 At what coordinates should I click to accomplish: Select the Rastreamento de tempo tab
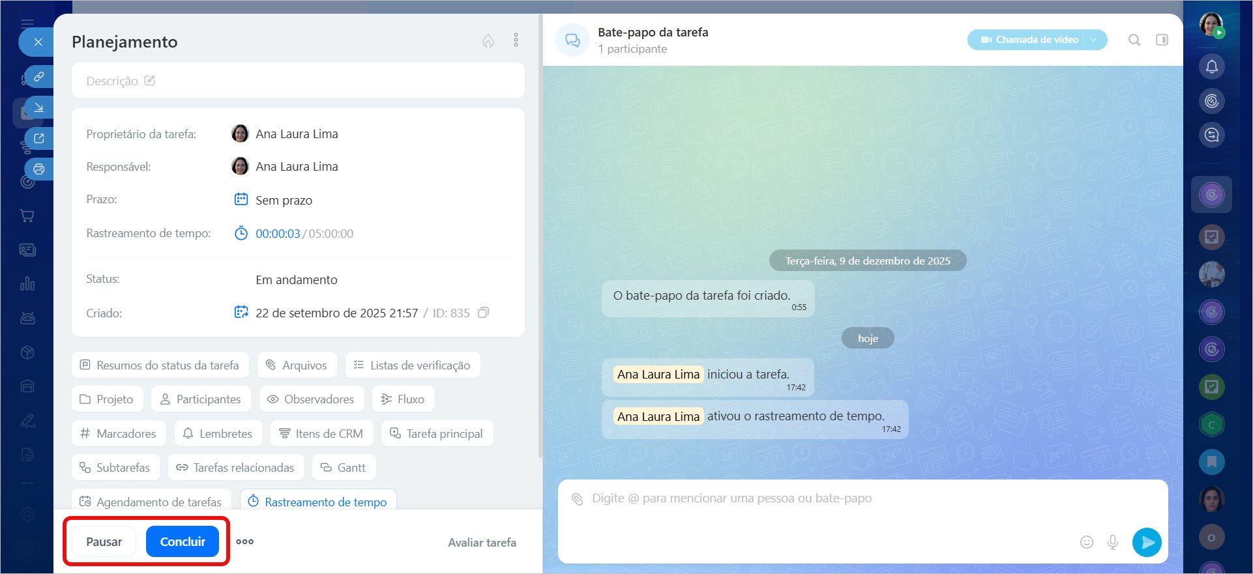coord(318,502)
